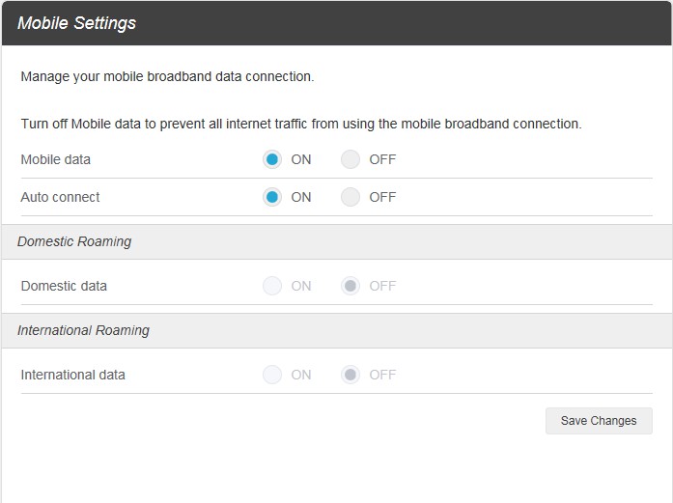Turn Mobile data ON radio button
673x503 pixels.
pyautogui.click(x=272, y=159)
